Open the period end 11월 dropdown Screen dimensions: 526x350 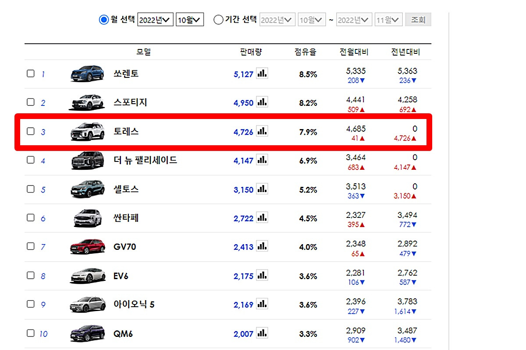pos(388,20)
